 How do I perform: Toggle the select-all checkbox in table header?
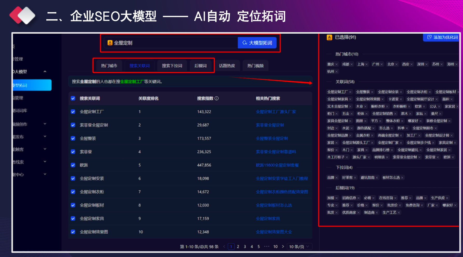pyautogui.click(x=73, y=98)
